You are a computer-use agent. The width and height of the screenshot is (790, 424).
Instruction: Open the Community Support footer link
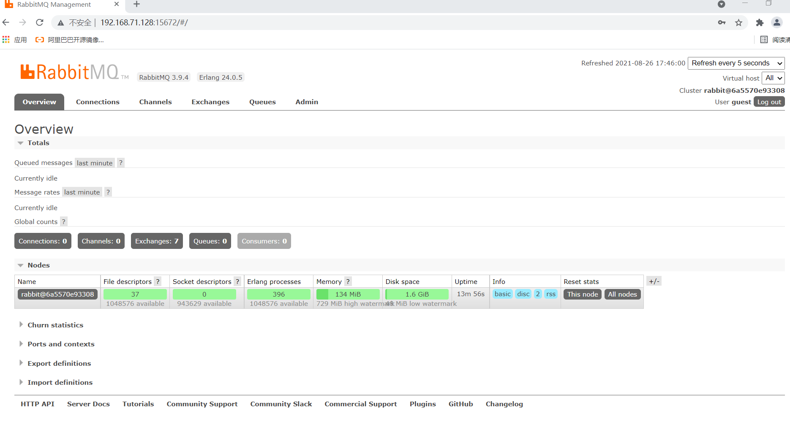coord(202,404)
